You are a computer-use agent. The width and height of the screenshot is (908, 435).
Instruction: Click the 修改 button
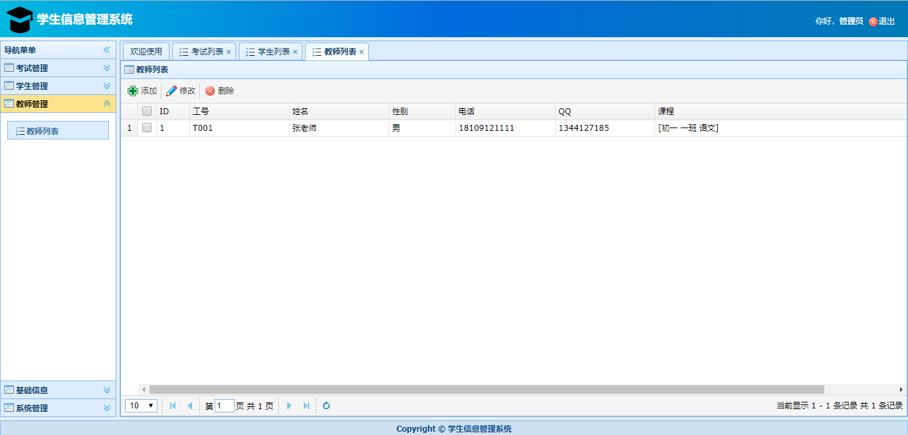181,91
